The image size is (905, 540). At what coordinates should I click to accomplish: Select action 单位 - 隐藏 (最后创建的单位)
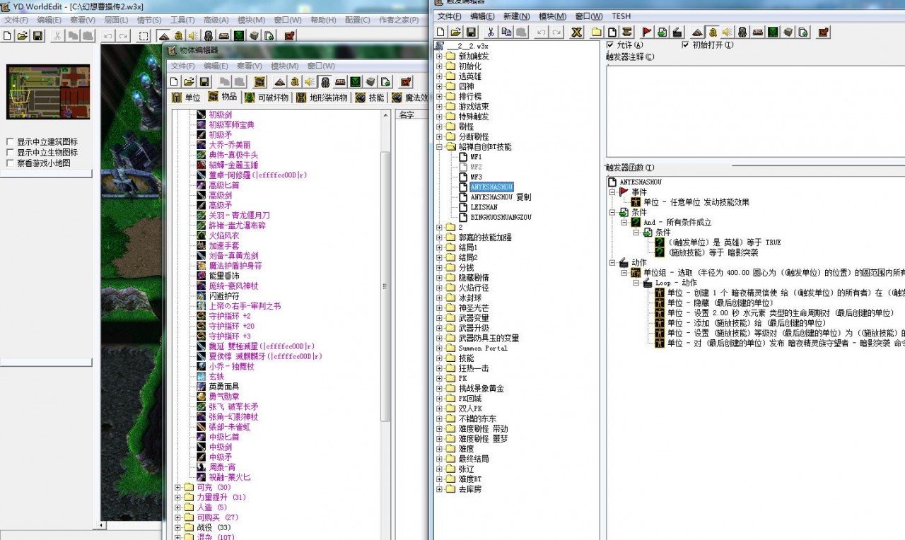[720, 303]
